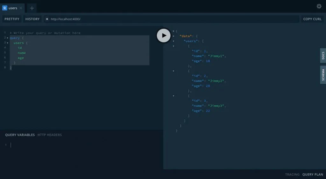Collapse the Jimmy2 user object
Viewport: 326px width, 179px height.
click(174, 71)
